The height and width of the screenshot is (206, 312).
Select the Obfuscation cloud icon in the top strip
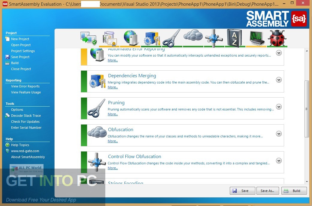[193, 35]
